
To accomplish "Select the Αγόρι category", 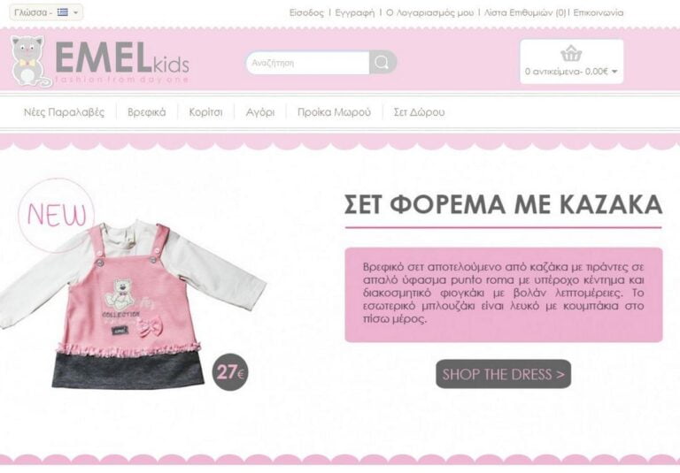I will pos(260,112).
